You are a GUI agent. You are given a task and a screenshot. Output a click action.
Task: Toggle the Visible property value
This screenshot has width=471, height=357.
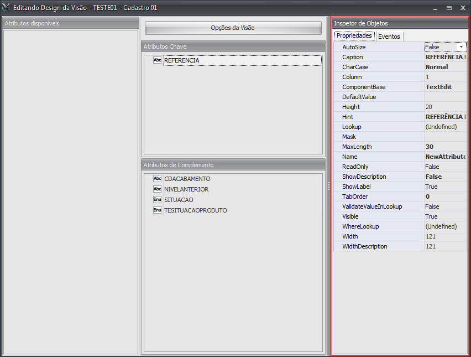pyautogui.click(x=445, y=216)
